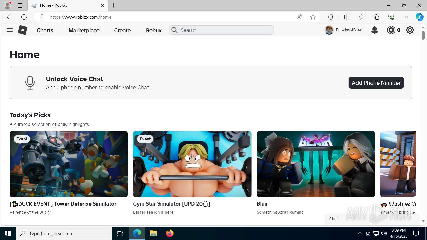Focus the Roblox Search field
This screenshot has width=427, height=240.
point(222,30)
